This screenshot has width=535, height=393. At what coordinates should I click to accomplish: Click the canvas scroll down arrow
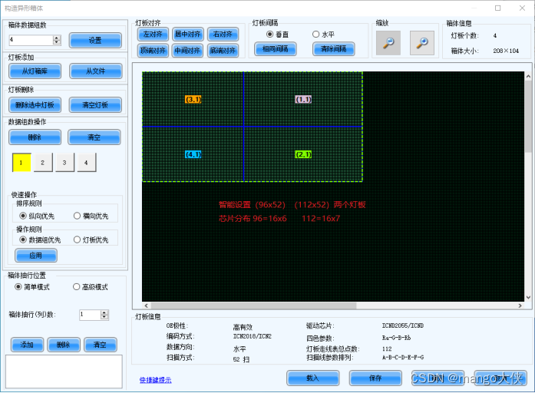pos(528,297)
